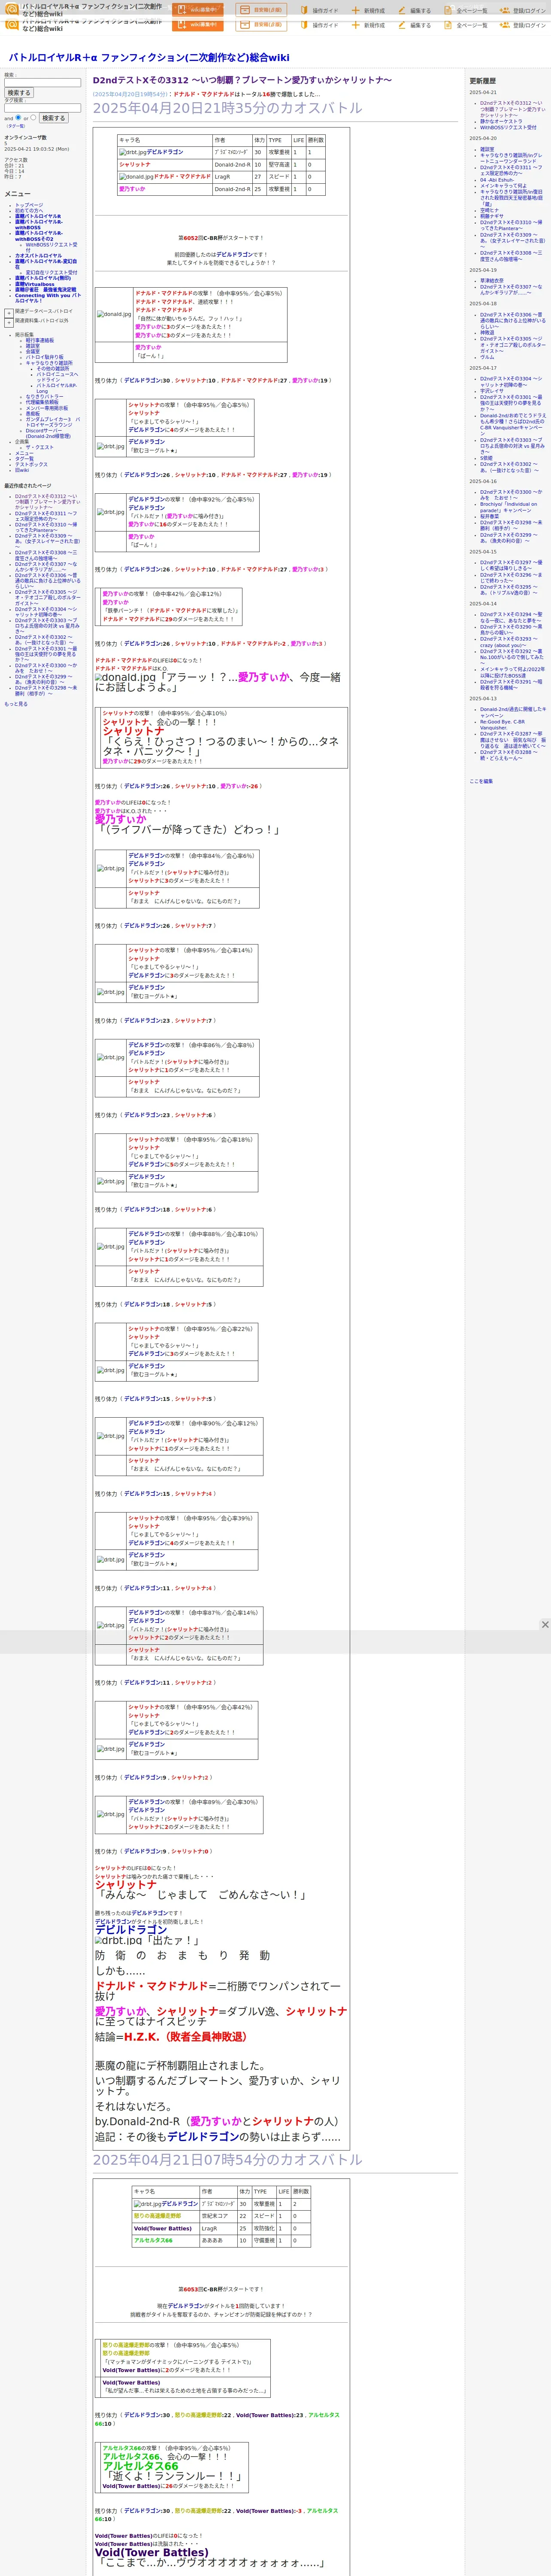Open カオスバトルロイヤル menu link
Image resolution: width=551 pixels, height=2576 pixels.
pos(38,255)
